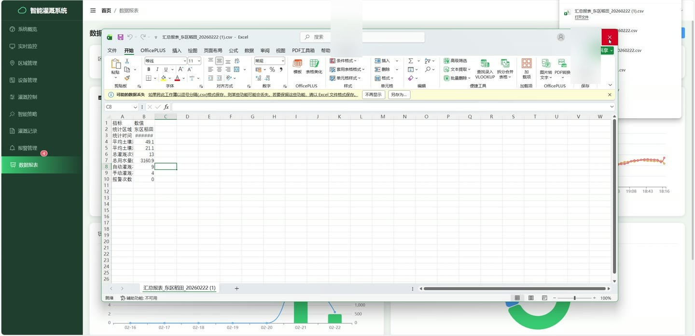Switch to the 数据 ribbon tab
The height and width of the screenshot is (336, 695).
[x=249, y=50]
